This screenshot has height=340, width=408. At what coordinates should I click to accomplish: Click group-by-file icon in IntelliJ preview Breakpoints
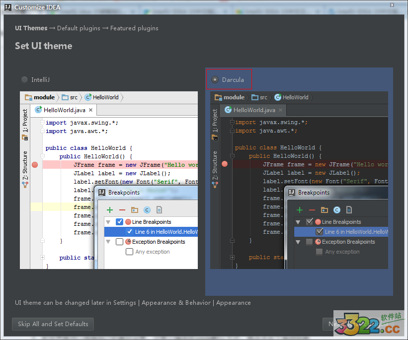point(159,209)
